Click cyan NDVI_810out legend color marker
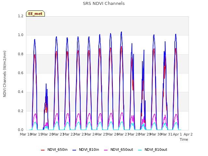 pyautogui.click(x=140, y=150)
